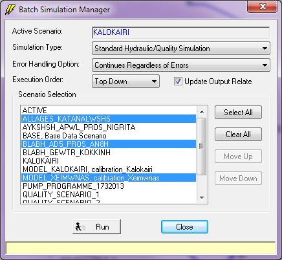Choose BASE, Base Data Scenario entry
The width and height of the screenshot is (282, 260).
coord(109,136)
